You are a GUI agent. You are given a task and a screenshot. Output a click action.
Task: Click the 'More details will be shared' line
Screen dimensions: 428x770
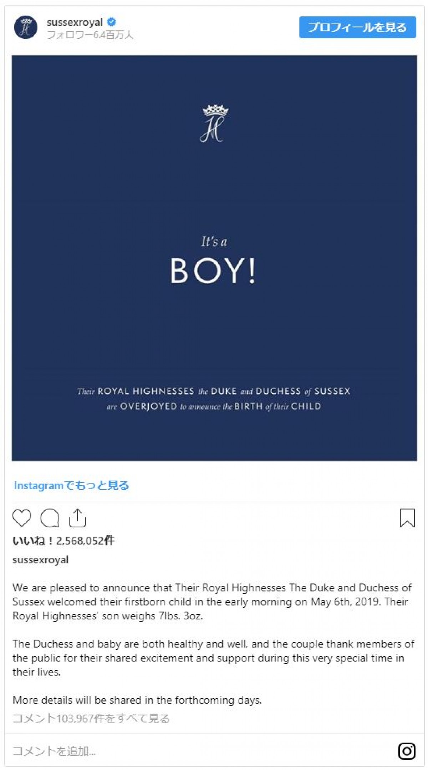[137, 700]
